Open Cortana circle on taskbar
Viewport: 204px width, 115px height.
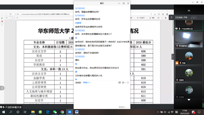18,112
